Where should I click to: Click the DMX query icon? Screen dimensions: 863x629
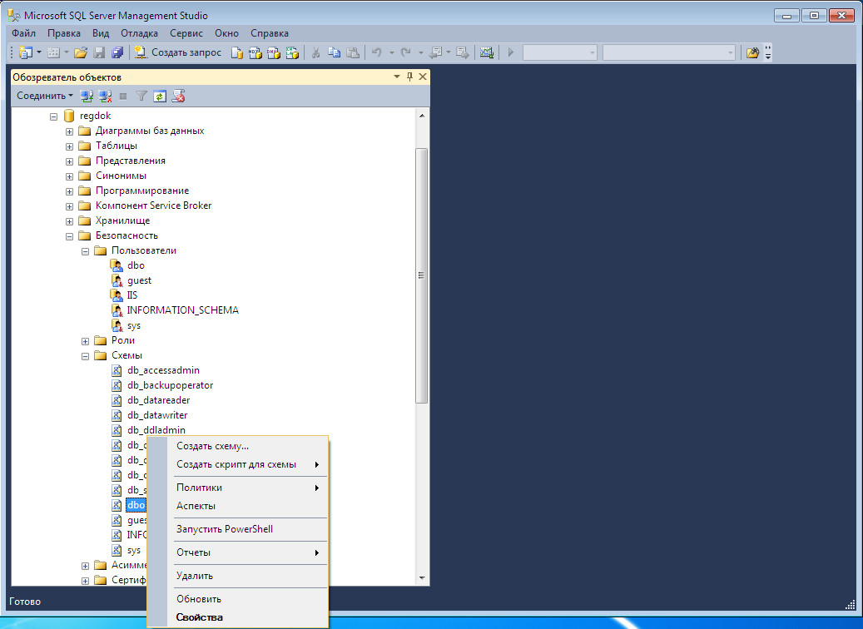coord(274,52)
